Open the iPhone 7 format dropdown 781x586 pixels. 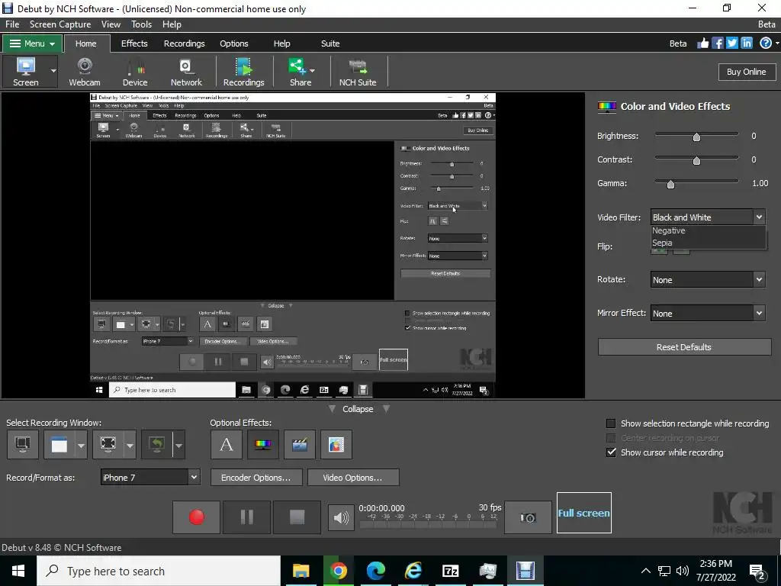point(150,478)
